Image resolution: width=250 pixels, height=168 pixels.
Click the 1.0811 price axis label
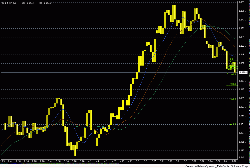242,124
